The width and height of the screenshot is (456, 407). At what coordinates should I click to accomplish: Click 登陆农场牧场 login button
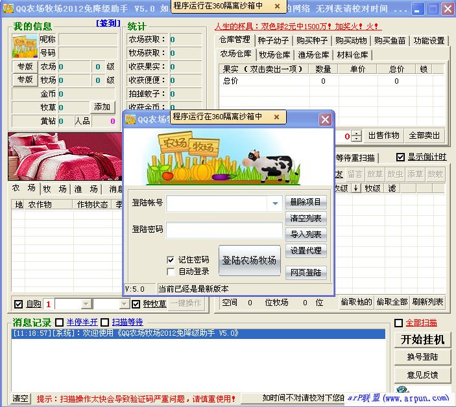[250, 261]
